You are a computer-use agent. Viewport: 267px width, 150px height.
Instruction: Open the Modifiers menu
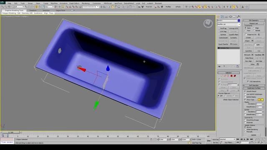(x=54, y=3)
